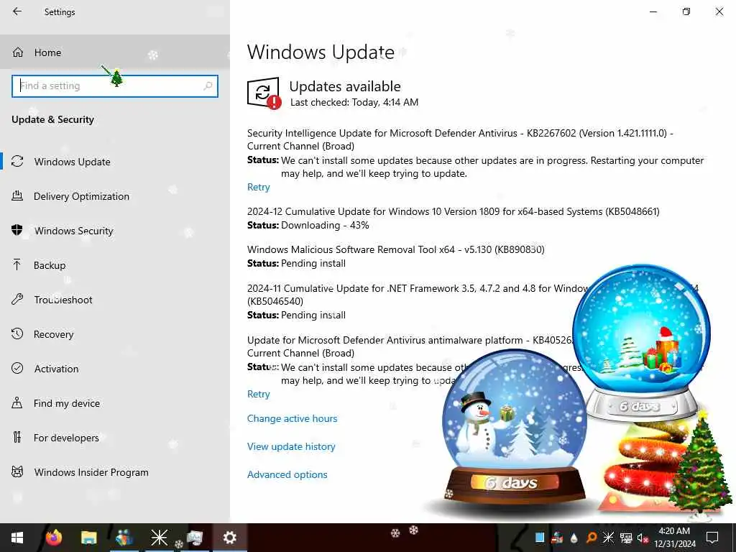Restore down the Settings window

pos(686,11)
